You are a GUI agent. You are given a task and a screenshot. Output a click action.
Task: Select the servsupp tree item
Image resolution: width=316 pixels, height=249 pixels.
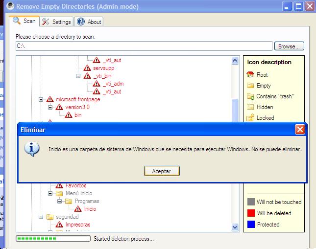pos(103,68)
